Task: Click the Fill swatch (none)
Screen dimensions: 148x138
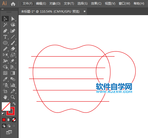Action: click(6, 106)
